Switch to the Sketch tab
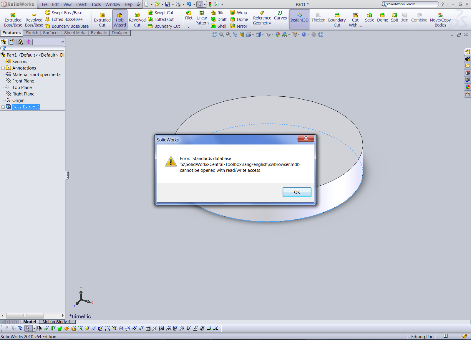471x340 pixels. click(32, 33)
